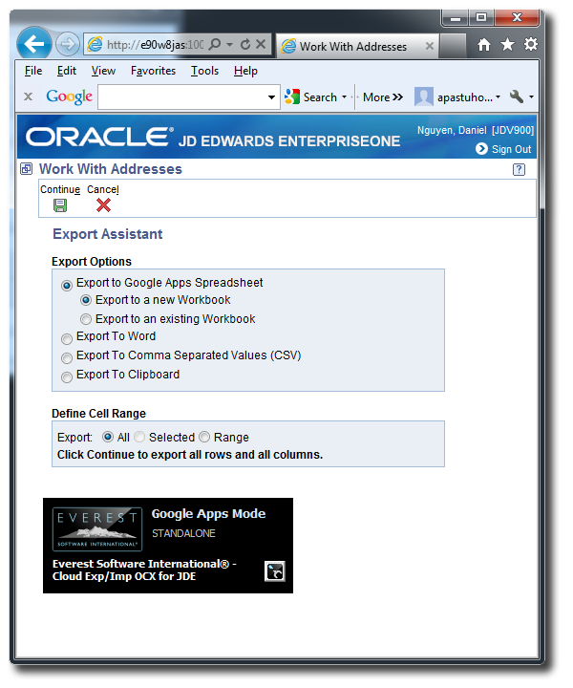Click the Sign Out arrow icon

pos(481,149)
